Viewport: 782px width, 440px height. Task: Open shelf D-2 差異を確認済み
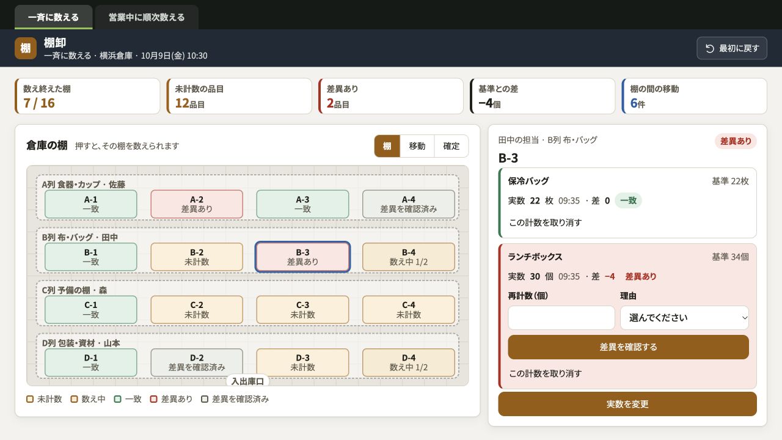(x=197, y=362)
